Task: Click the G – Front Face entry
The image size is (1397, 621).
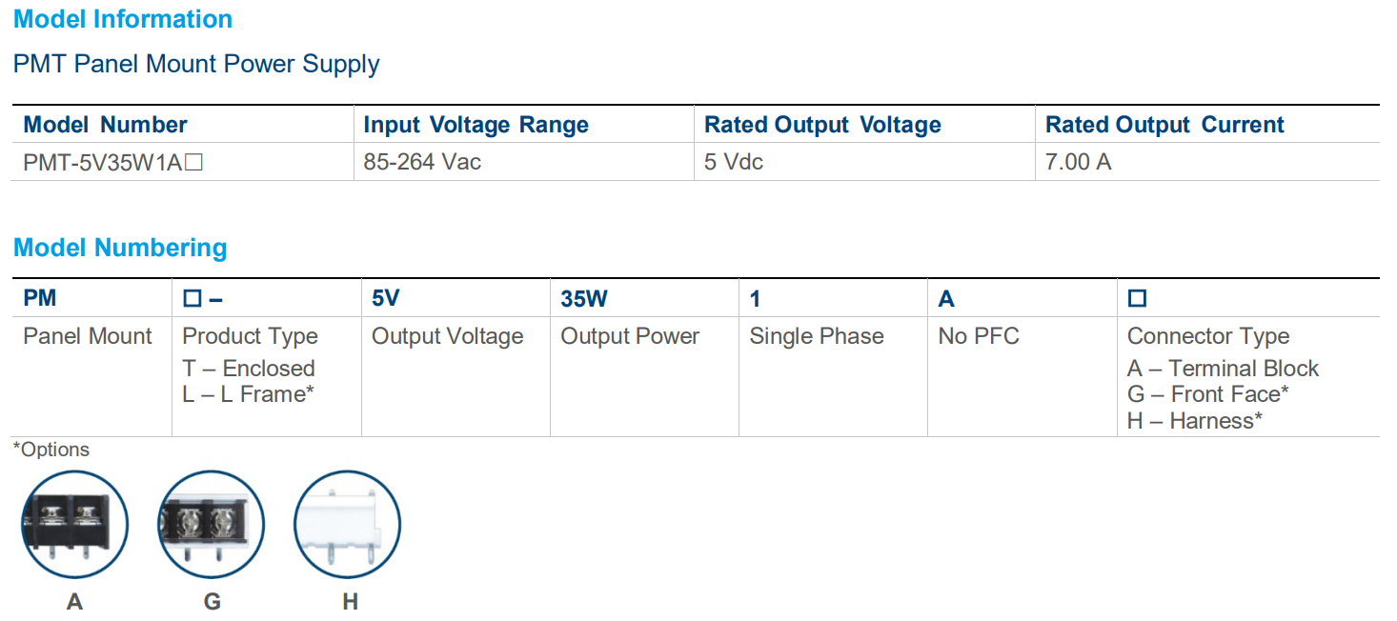Action: (x=1207, y=394)
